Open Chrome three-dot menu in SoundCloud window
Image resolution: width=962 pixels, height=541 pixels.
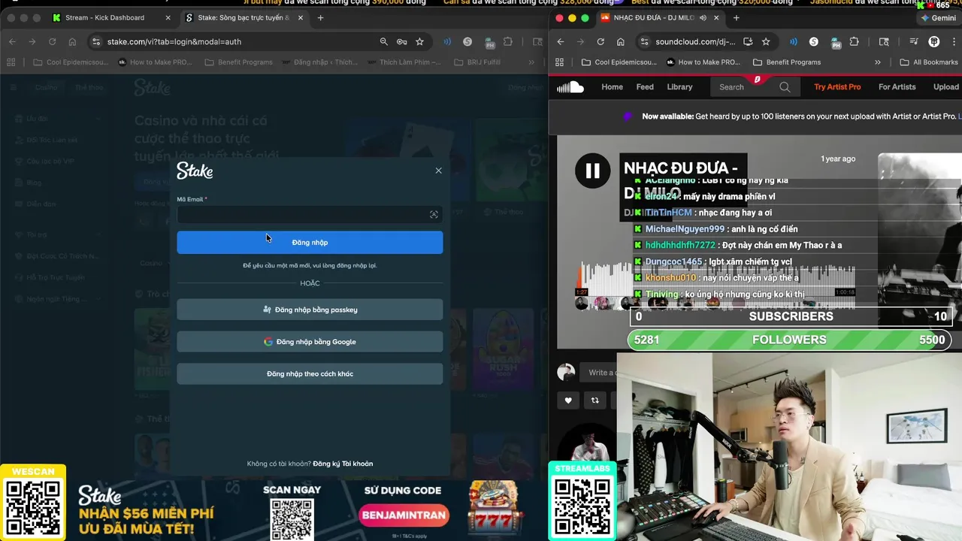pos(953,41)
